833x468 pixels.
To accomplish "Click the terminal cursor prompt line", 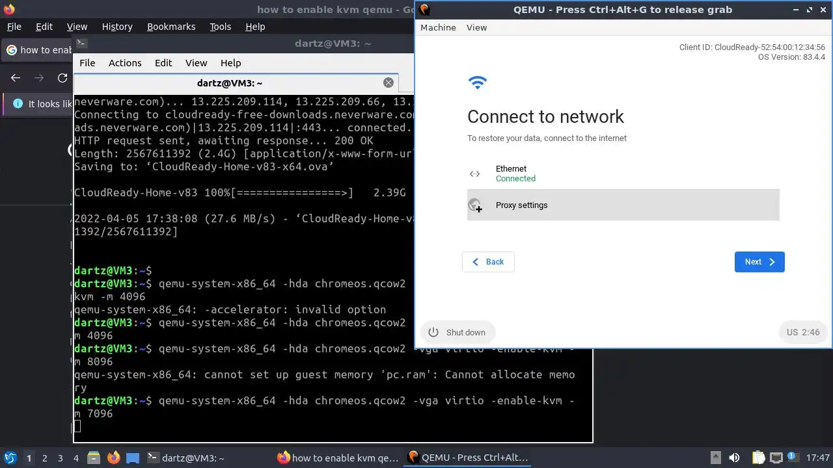I will coord(77,426).
